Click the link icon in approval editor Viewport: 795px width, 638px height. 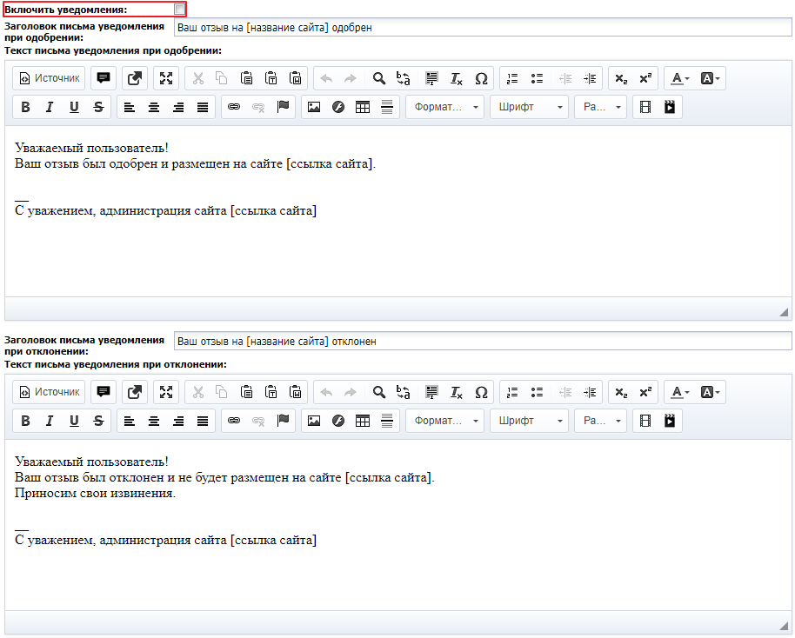233,107
